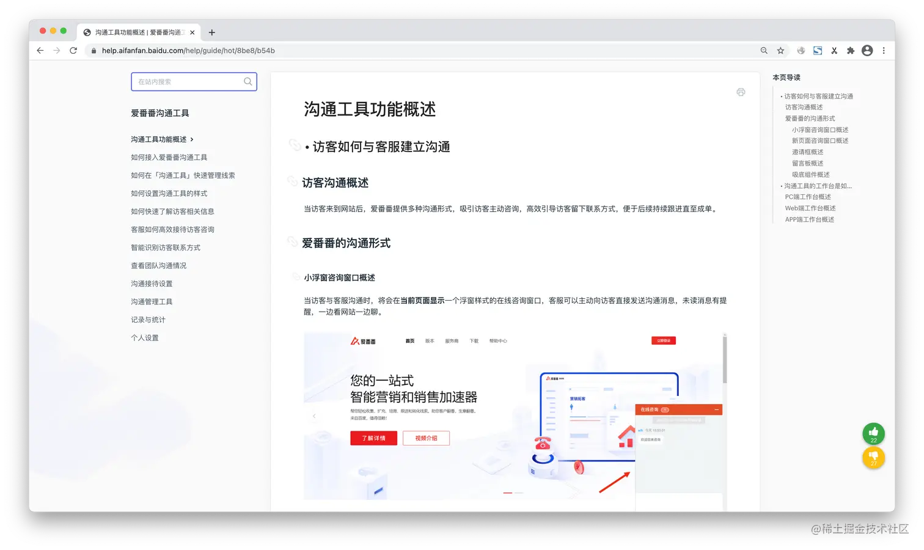The image size is (924, 550).
Task: Jump to Web端工作台概述 in page guide
Action: pos(810,208)
